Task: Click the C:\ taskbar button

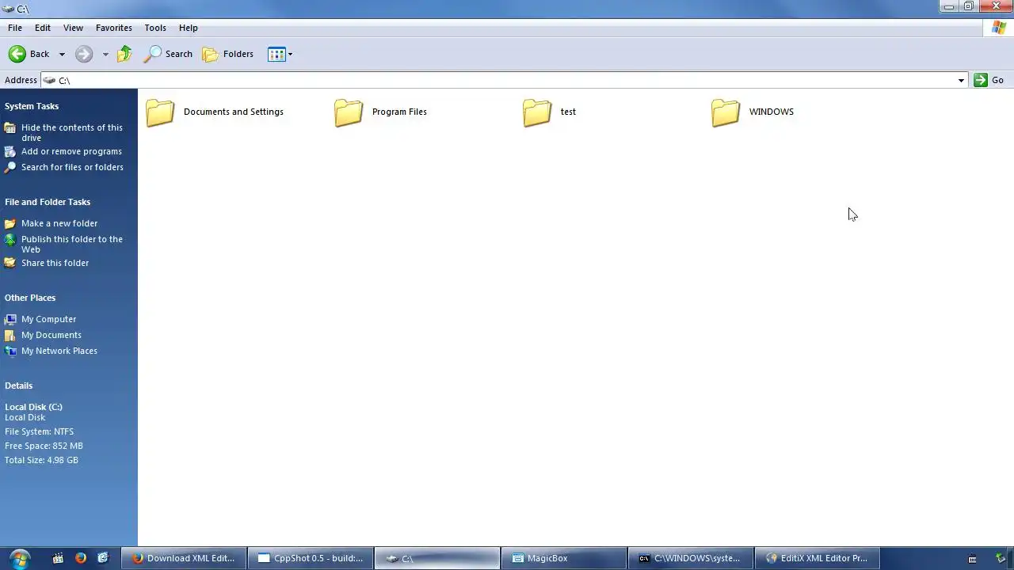Action: [x=437, y=558]
